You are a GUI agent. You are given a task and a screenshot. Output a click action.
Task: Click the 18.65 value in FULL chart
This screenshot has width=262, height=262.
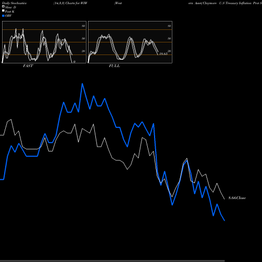coord(163,53)
